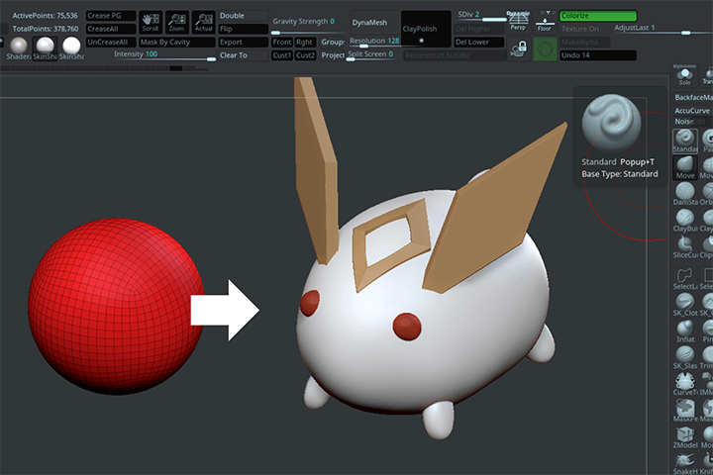Screen dimensions: 713x475
Task: Select the Inflat brush
Action: point(685,331)
